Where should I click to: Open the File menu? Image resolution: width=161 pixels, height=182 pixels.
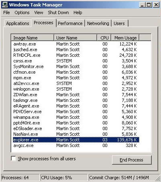coord(6,12)
